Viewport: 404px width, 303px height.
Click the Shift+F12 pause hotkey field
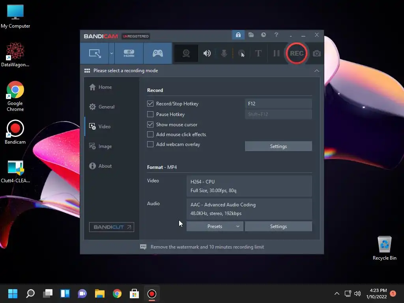278,114
